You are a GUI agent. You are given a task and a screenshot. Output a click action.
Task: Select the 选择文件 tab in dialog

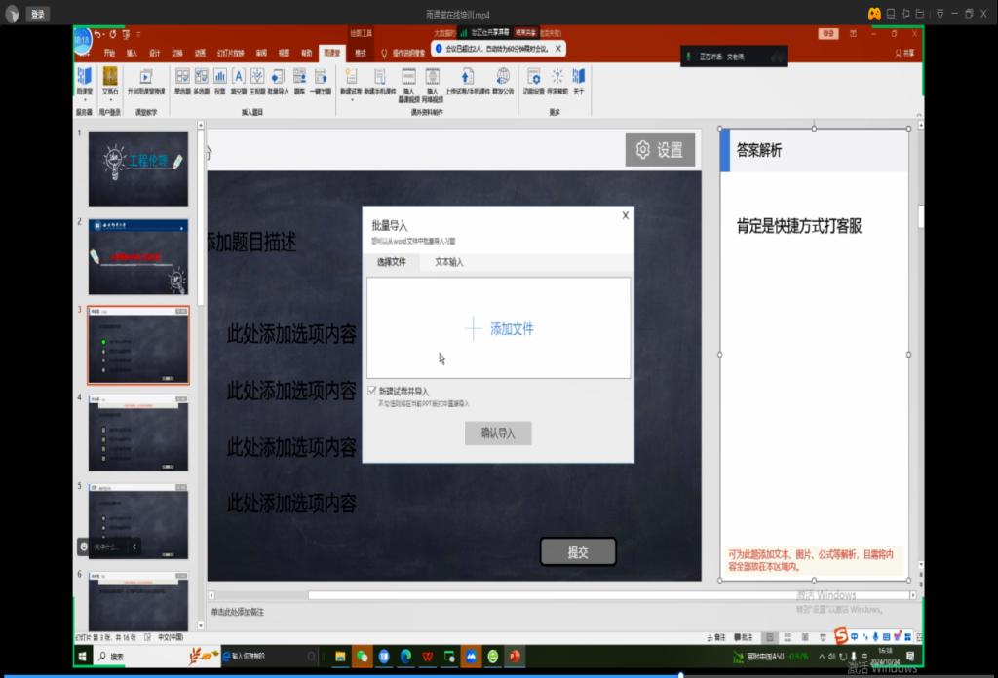391,262
